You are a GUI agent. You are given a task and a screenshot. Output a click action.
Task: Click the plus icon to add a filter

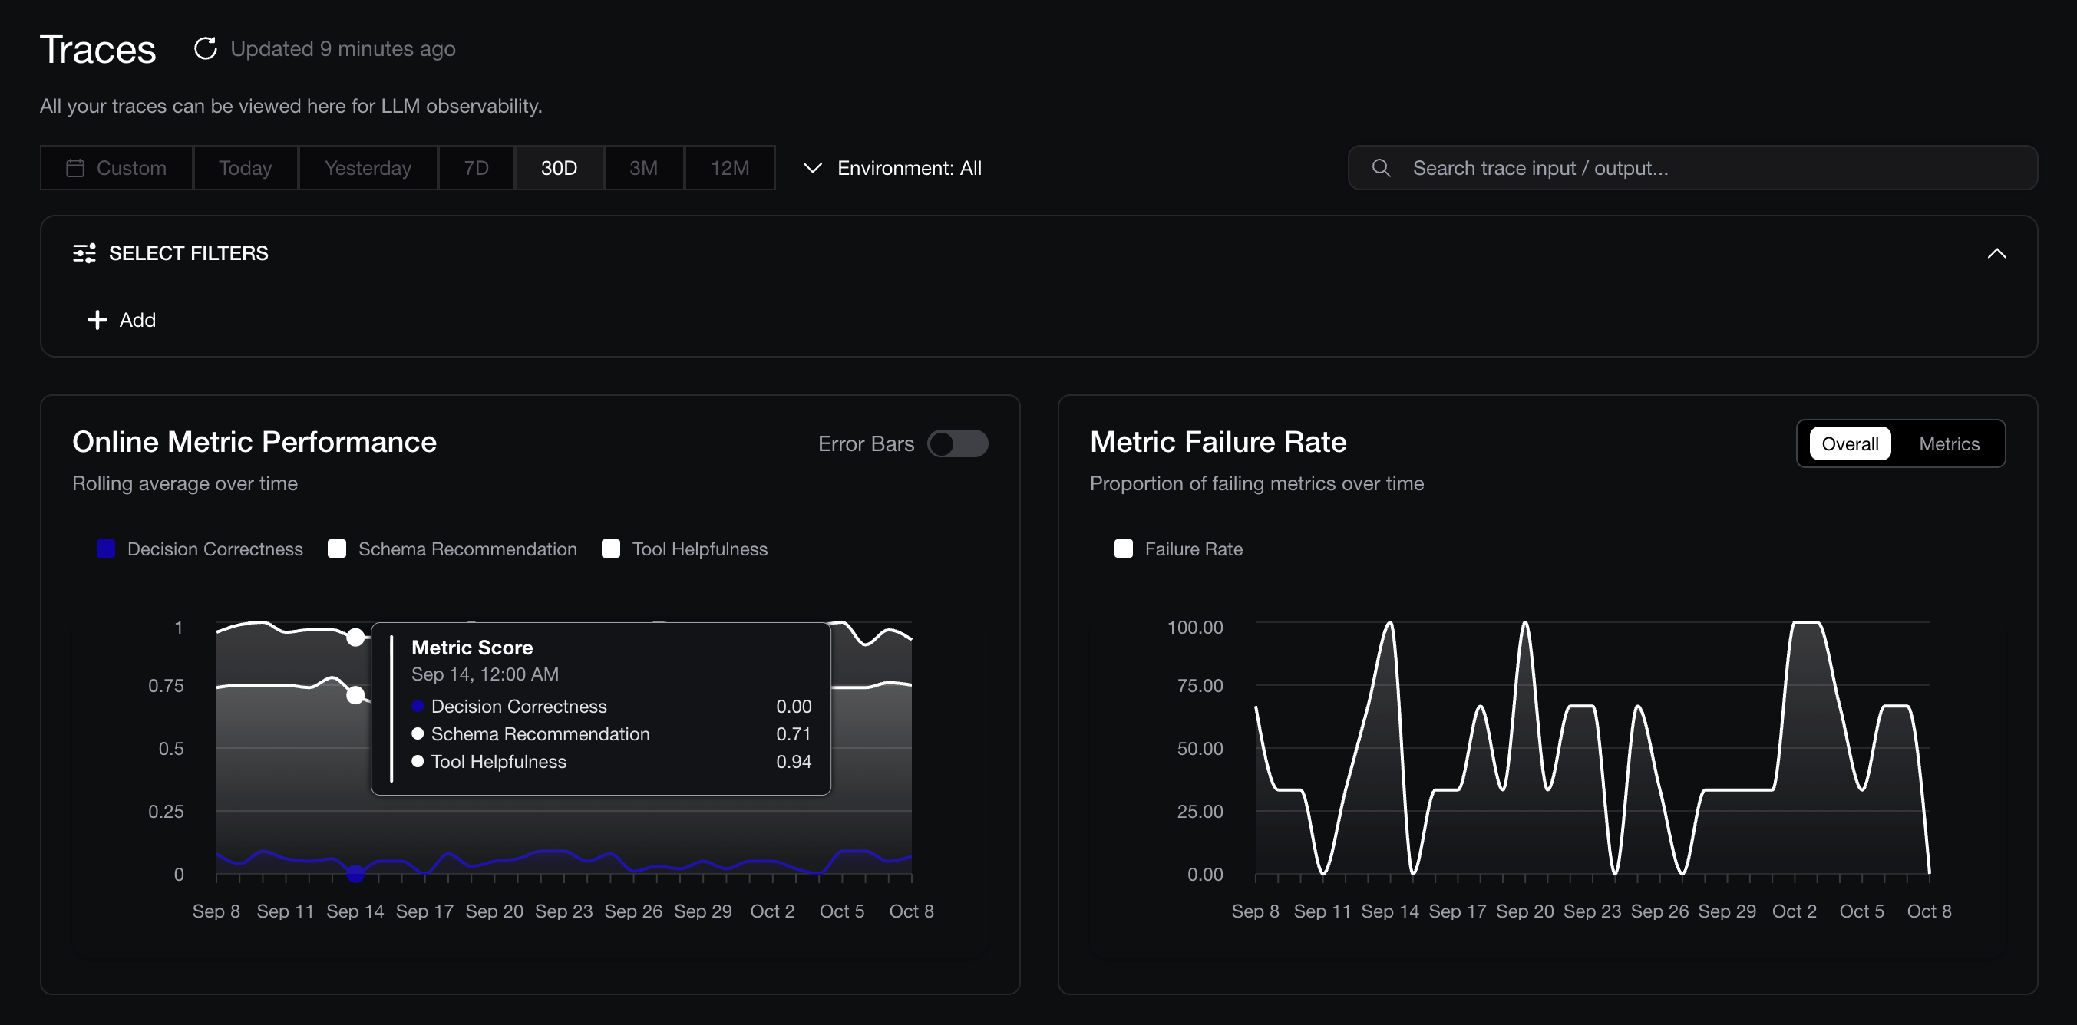pos(96,320)
